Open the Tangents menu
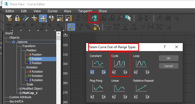This screenshot has width=195, height=104. (85, 11)
